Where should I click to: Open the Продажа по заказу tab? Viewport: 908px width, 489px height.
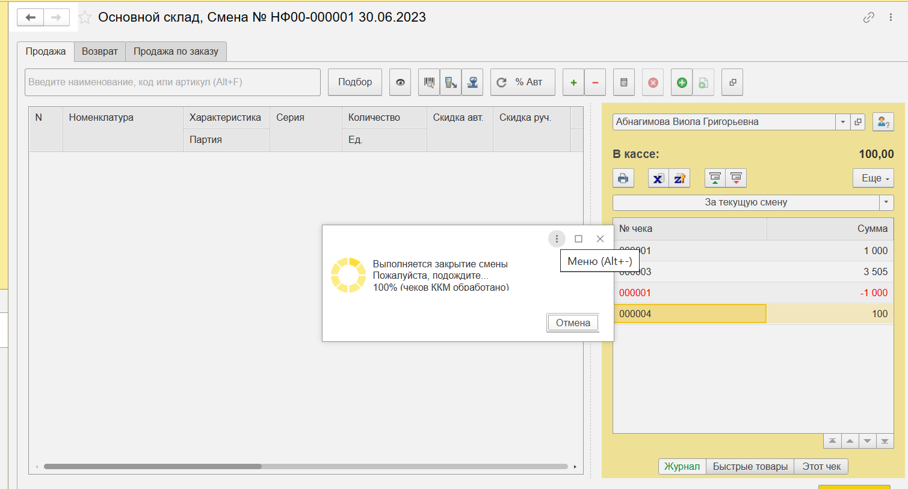point(176,52)
